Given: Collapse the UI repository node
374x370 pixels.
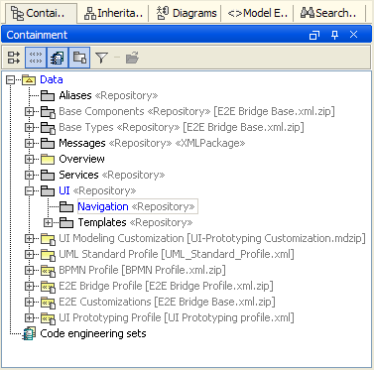Looking at the screenshot, I should coord(30,190).
